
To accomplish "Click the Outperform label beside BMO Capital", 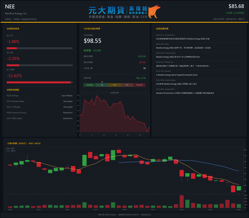I will [x=68, y=118].
